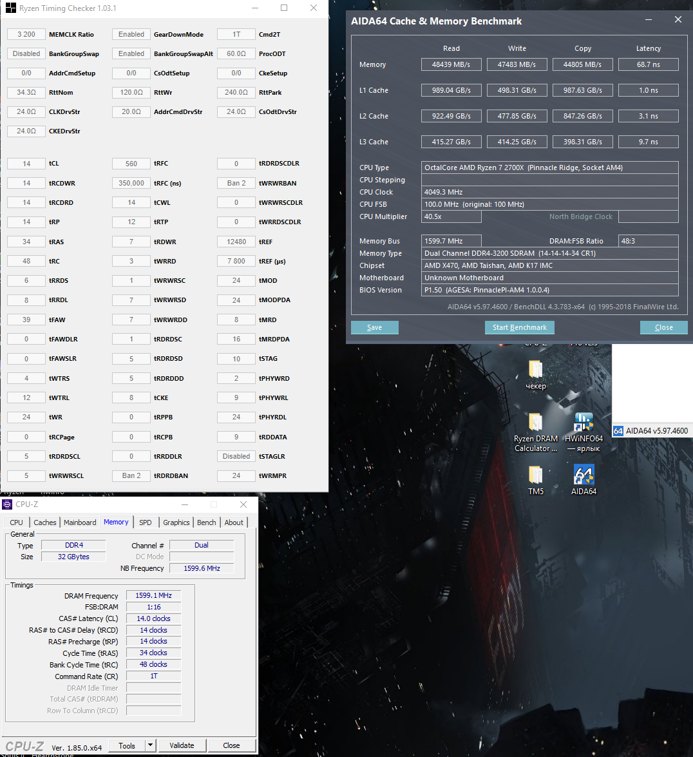Click the DRAM Frequency 1599.1 MHz in CPU-Z
This screenshot has height=757, width=693.
153,595
